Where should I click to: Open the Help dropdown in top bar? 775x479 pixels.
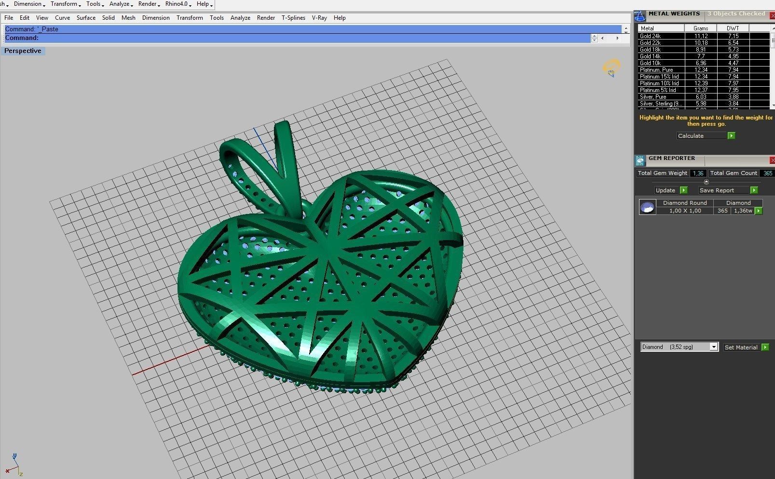click(x=204, y=4)
